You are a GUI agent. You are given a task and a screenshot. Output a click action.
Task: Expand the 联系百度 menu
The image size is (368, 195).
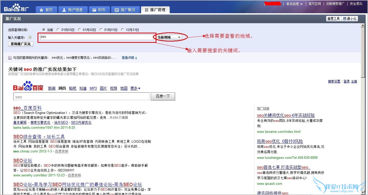[294, 4]
